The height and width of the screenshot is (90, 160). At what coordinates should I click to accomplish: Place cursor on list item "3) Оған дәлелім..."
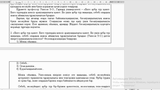tap(26, 66)
